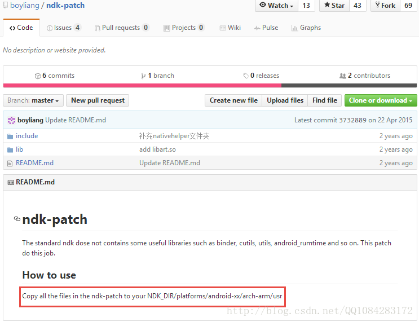This screenshot has width=419, height=322.
Task: Click the Wiki book icon
Action: [223, 28]
